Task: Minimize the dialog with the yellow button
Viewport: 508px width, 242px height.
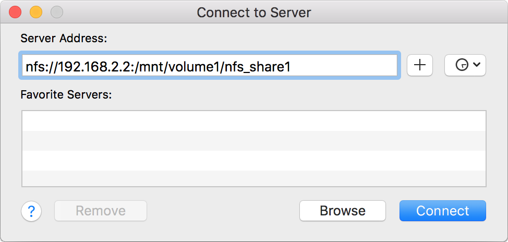Action: [x=36, y=12]
